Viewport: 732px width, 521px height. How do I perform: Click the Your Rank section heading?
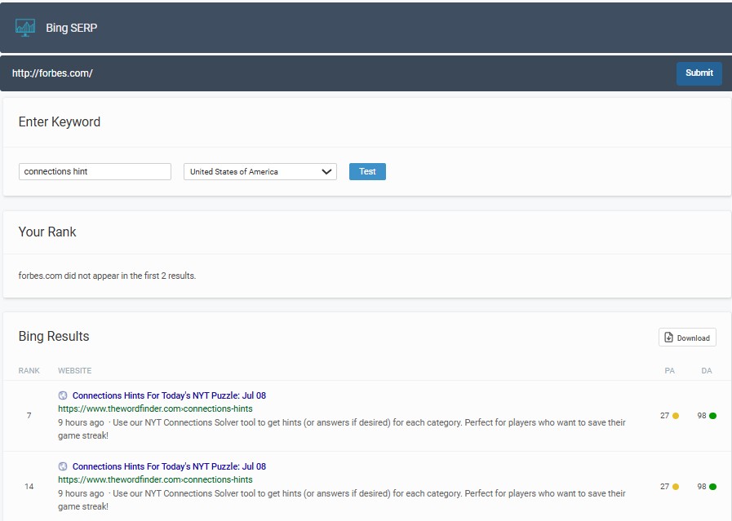point(47,232)
